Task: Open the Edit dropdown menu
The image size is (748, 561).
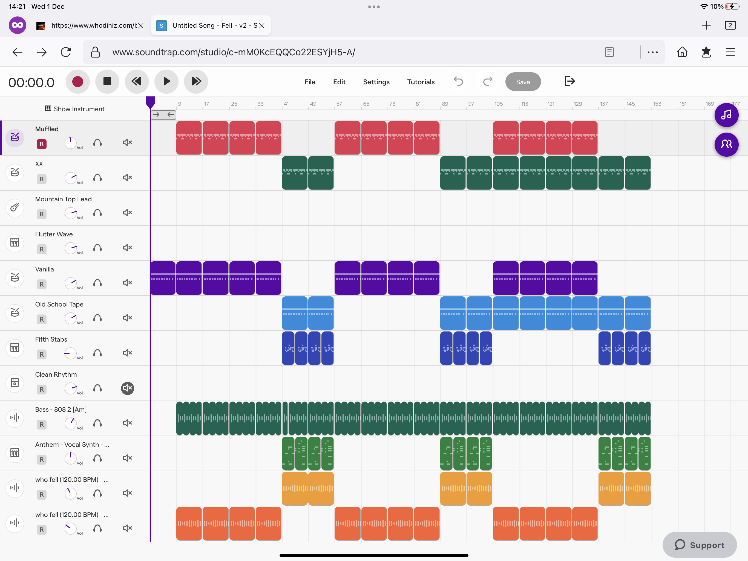Action: coord(339,82)
